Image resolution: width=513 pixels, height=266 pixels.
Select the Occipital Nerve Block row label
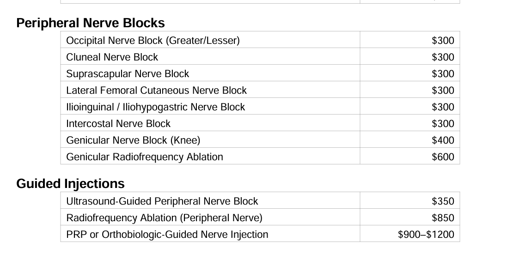(x=153, y=41)
